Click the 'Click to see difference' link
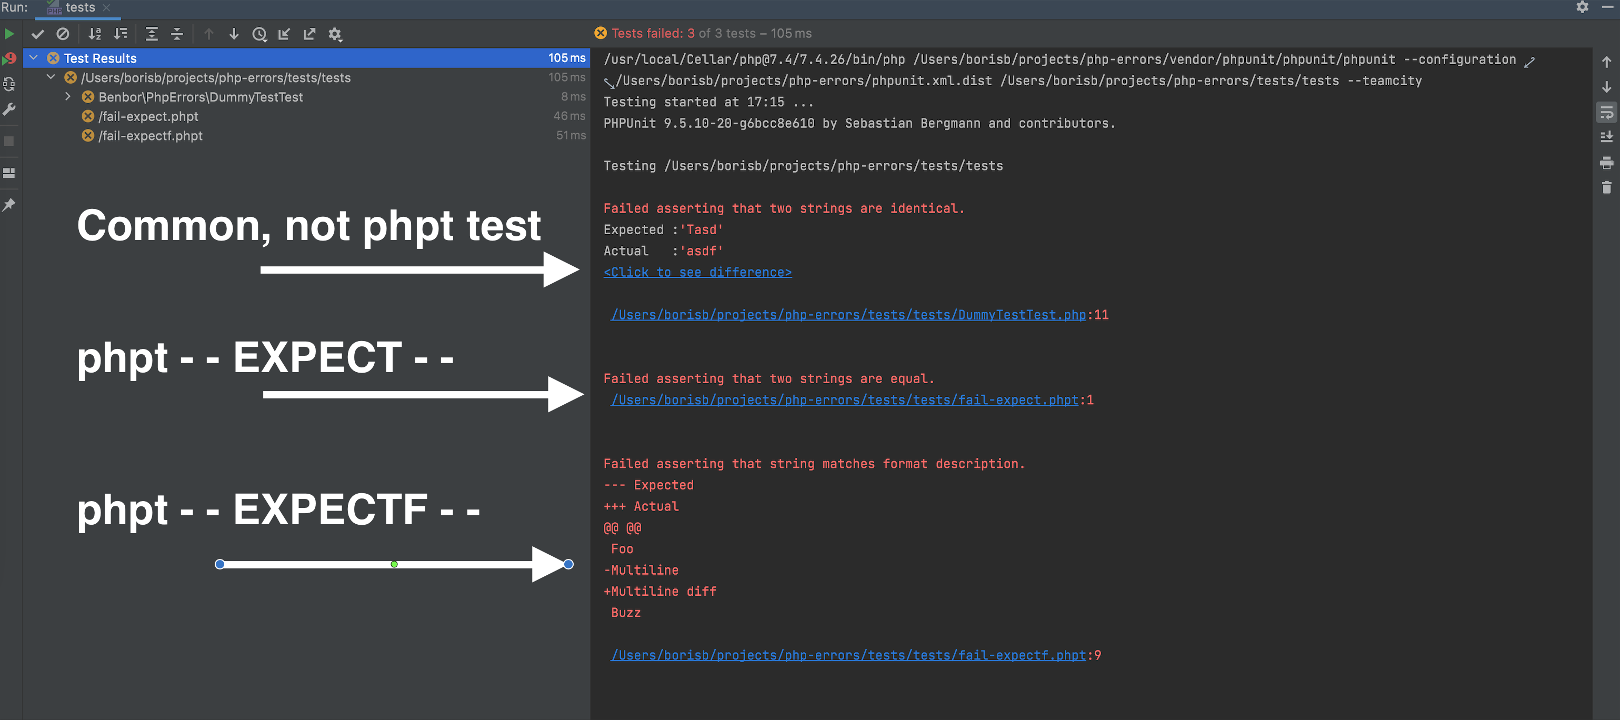The height and width of the screenshot is (720, 1620). (697, 272)
